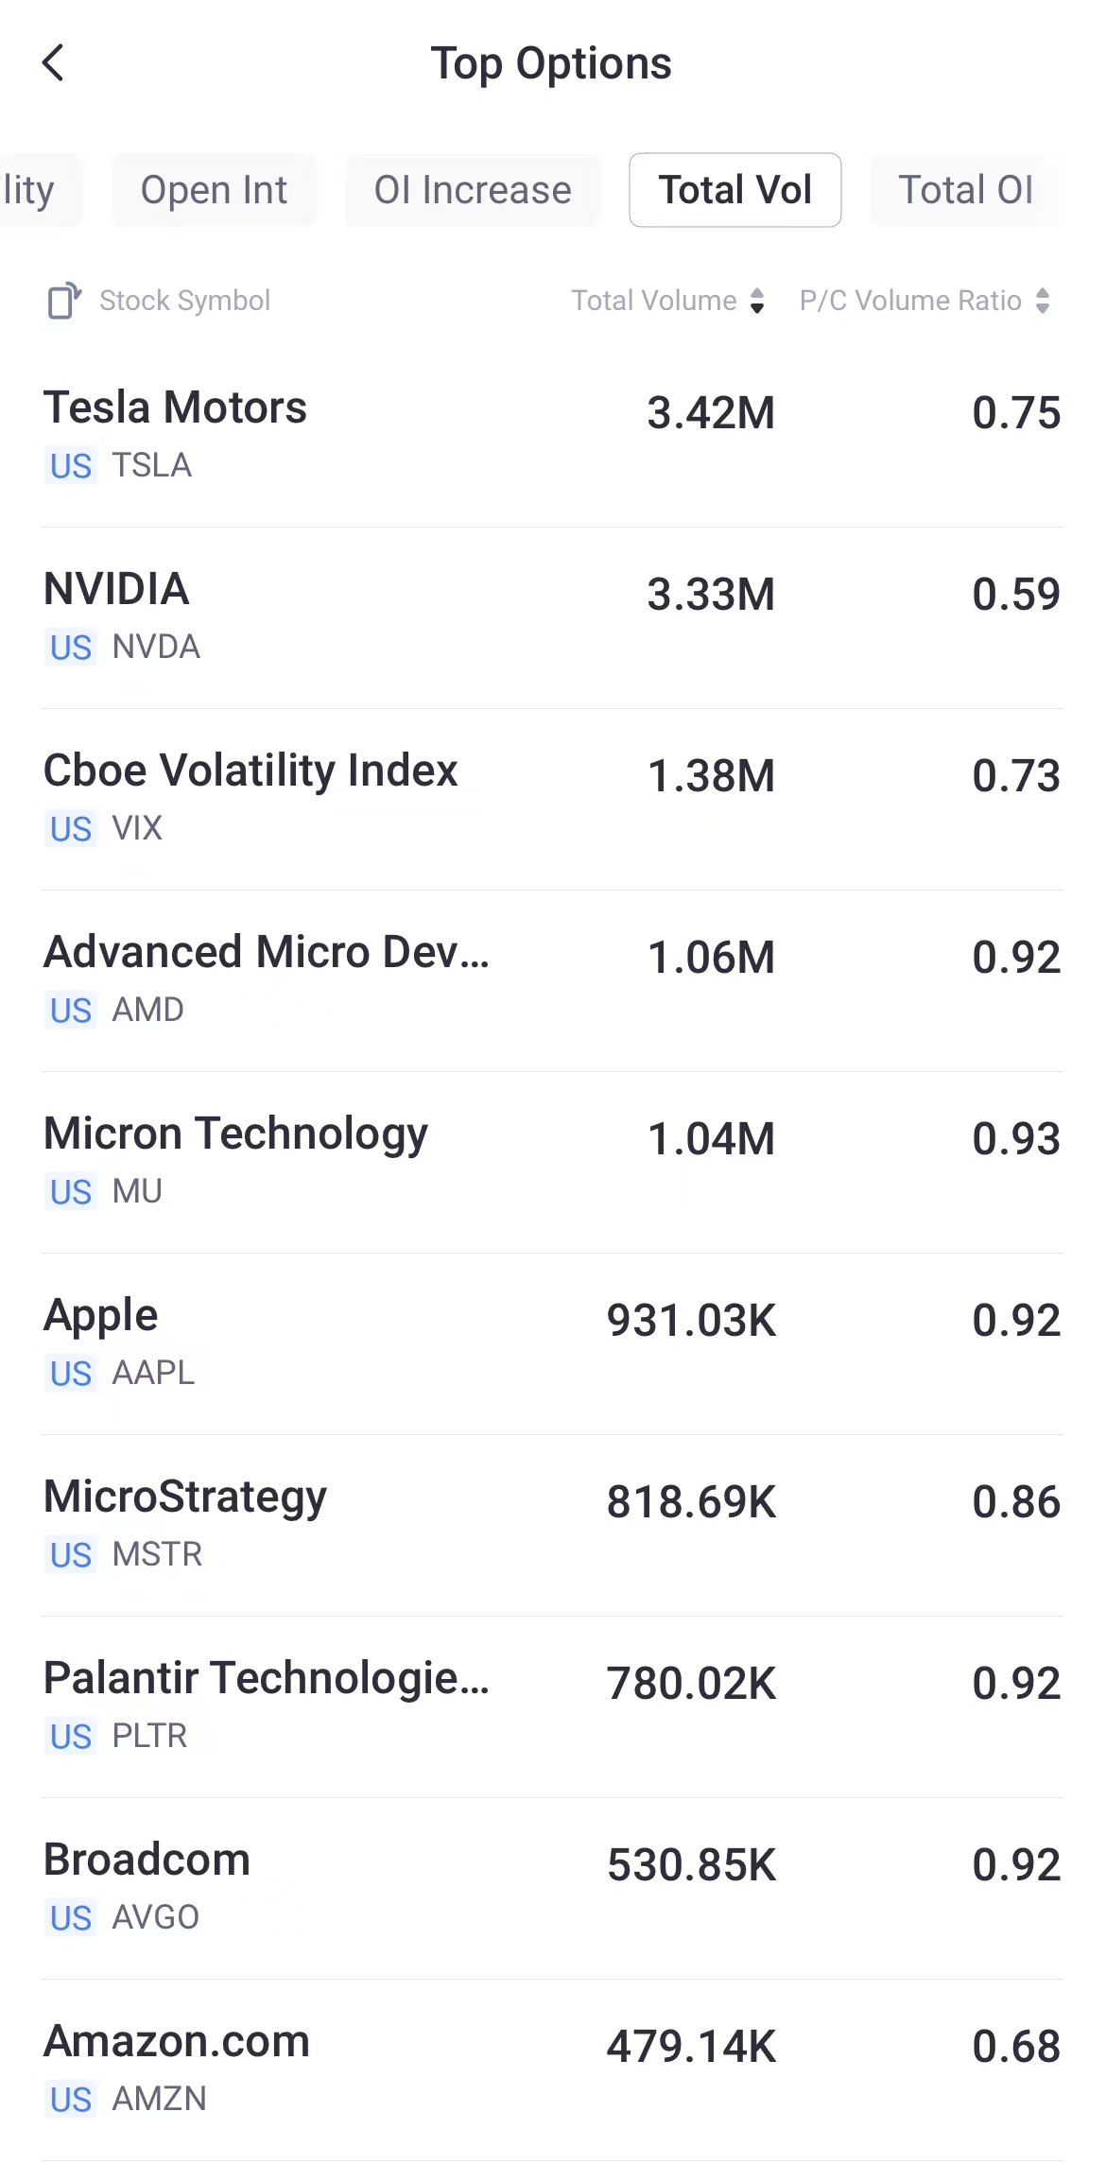Open Micron Technology entry
The height and width of the screenshot is (2164, 1106).
(x=553, y=1161)
